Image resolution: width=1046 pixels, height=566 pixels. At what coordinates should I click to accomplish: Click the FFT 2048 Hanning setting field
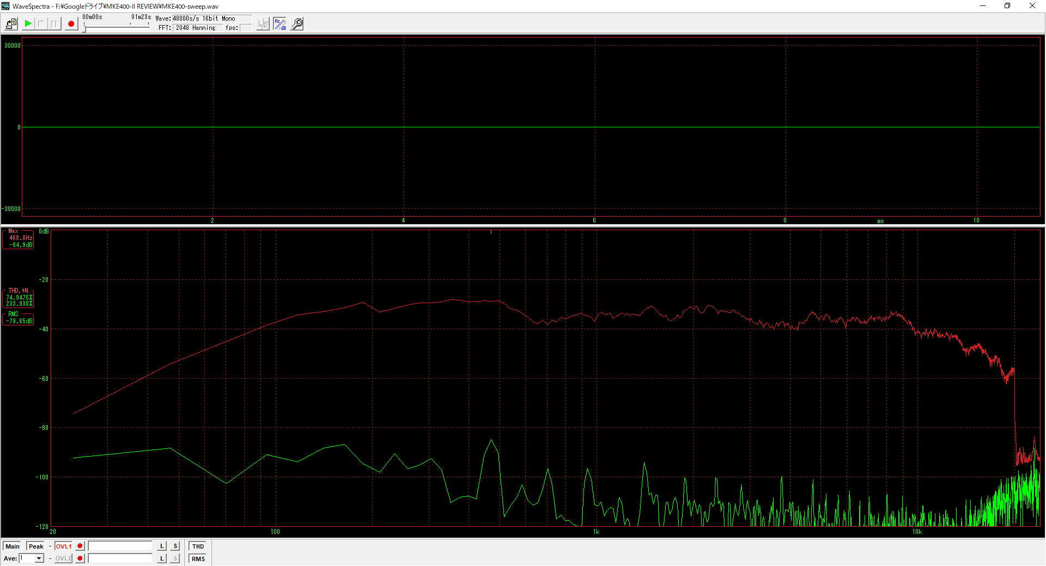[x=196, y=28]
